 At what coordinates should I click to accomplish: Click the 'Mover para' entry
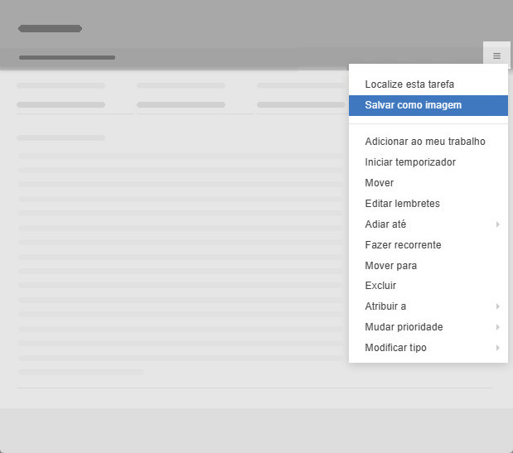click(428, 266)
